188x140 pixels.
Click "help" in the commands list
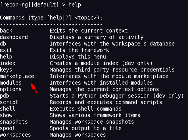[x=6, y=57]
